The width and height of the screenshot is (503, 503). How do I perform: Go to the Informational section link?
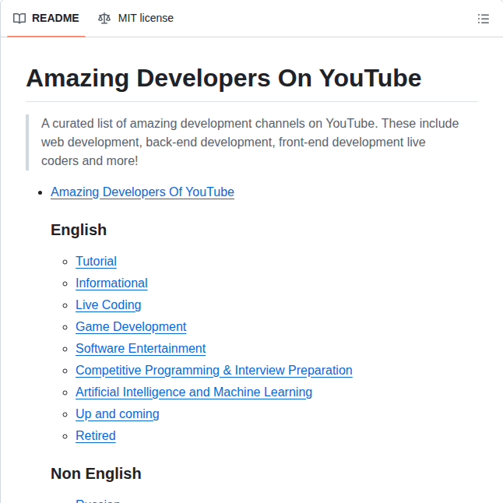[111, 283]
